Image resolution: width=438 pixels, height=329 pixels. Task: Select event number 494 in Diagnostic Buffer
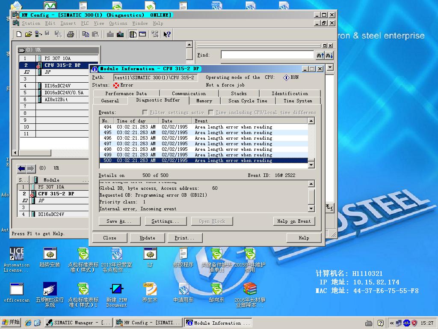tap(204, 127)
